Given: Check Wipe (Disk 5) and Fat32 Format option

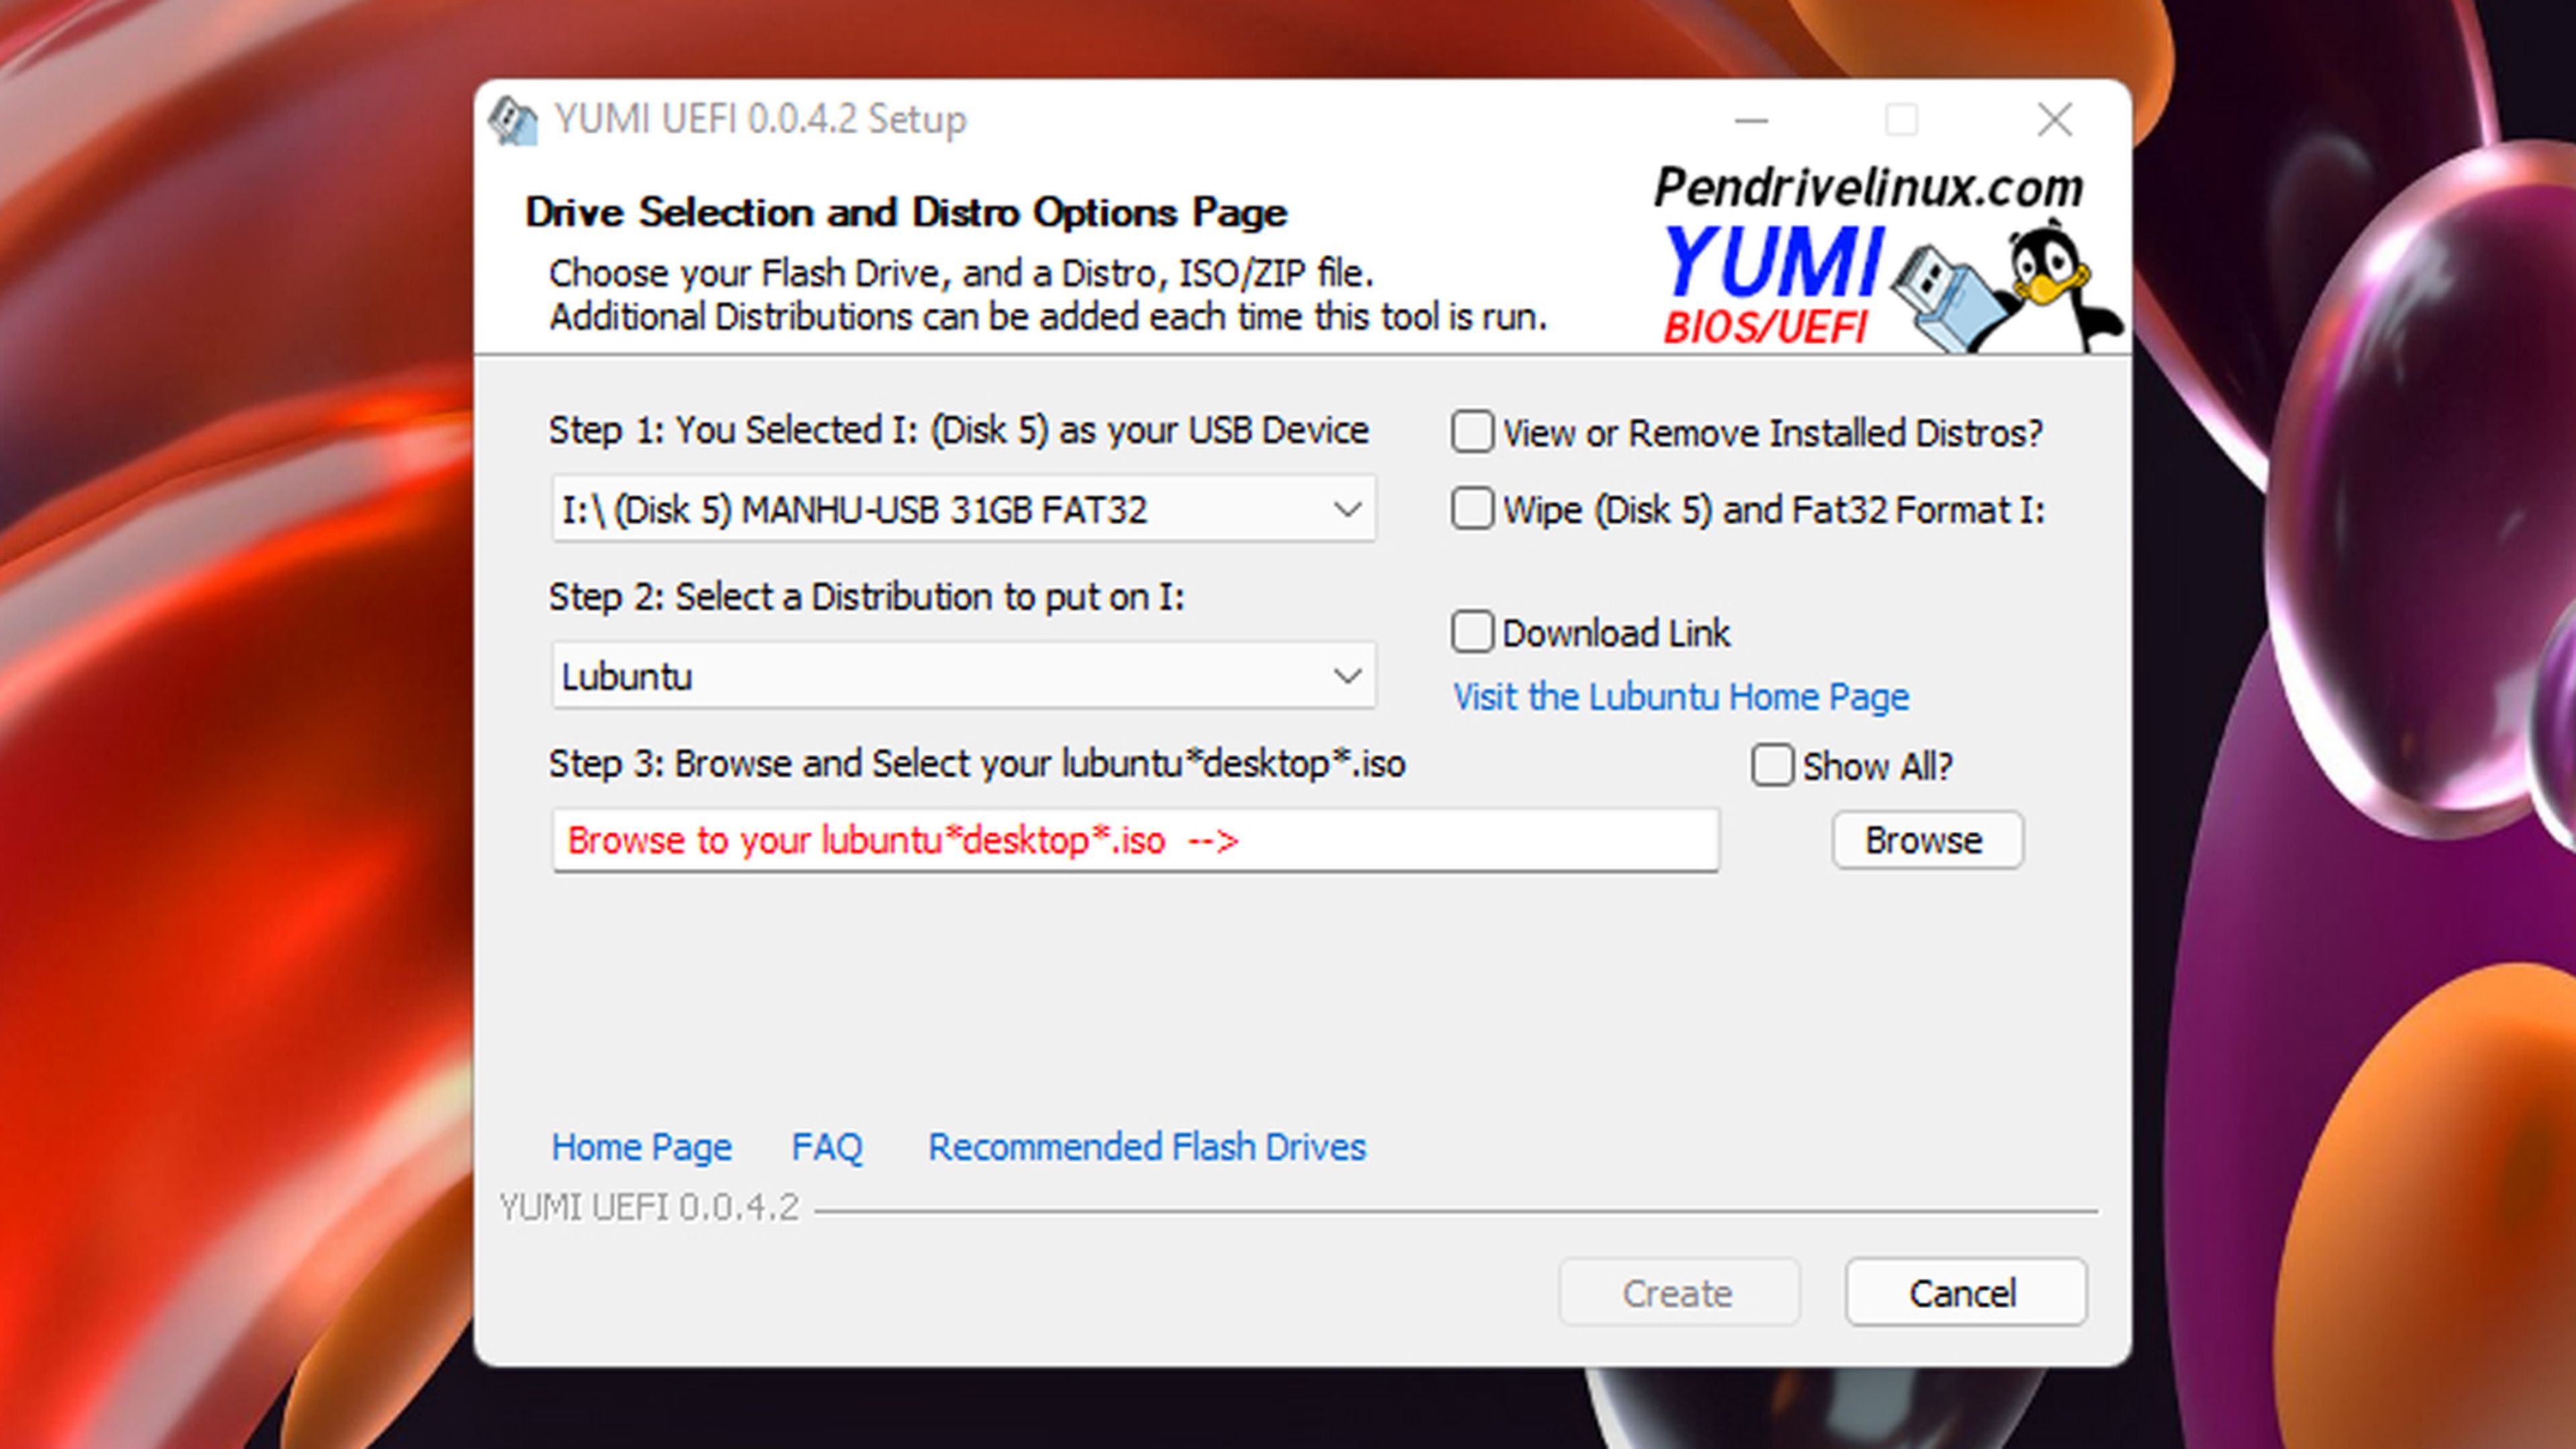Looking at the screenshot, I should pyautogui.click(x=1472, y=509).
